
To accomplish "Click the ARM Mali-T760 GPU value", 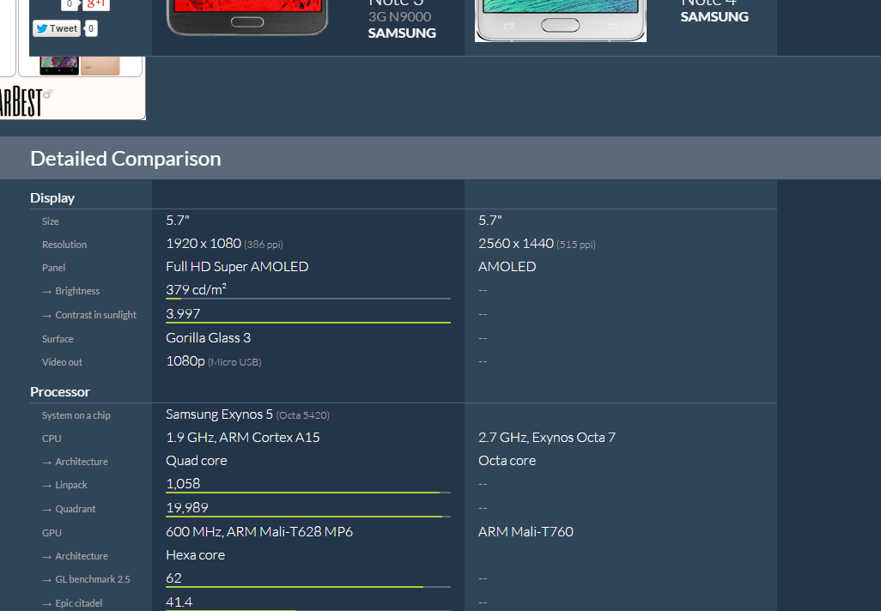I will pos(526,531).
